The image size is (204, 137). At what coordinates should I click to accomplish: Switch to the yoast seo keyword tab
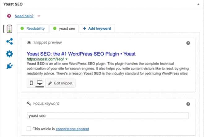pyautogui.click(x=64, y=29)
